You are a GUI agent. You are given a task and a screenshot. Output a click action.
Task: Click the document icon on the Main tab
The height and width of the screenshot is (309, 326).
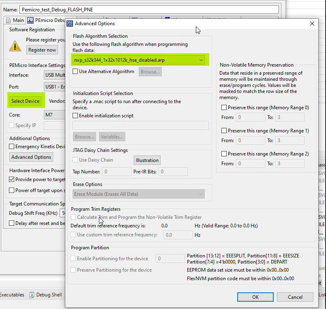pos(8,20)
